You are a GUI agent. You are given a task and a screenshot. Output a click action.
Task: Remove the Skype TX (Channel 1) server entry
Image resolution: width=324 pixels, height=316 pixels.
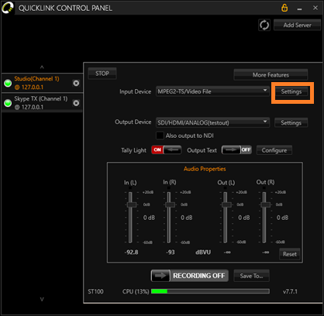(x=76, y=103)
